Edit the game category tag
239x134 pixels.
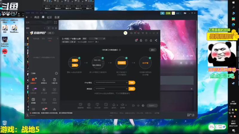pos(69,42)
